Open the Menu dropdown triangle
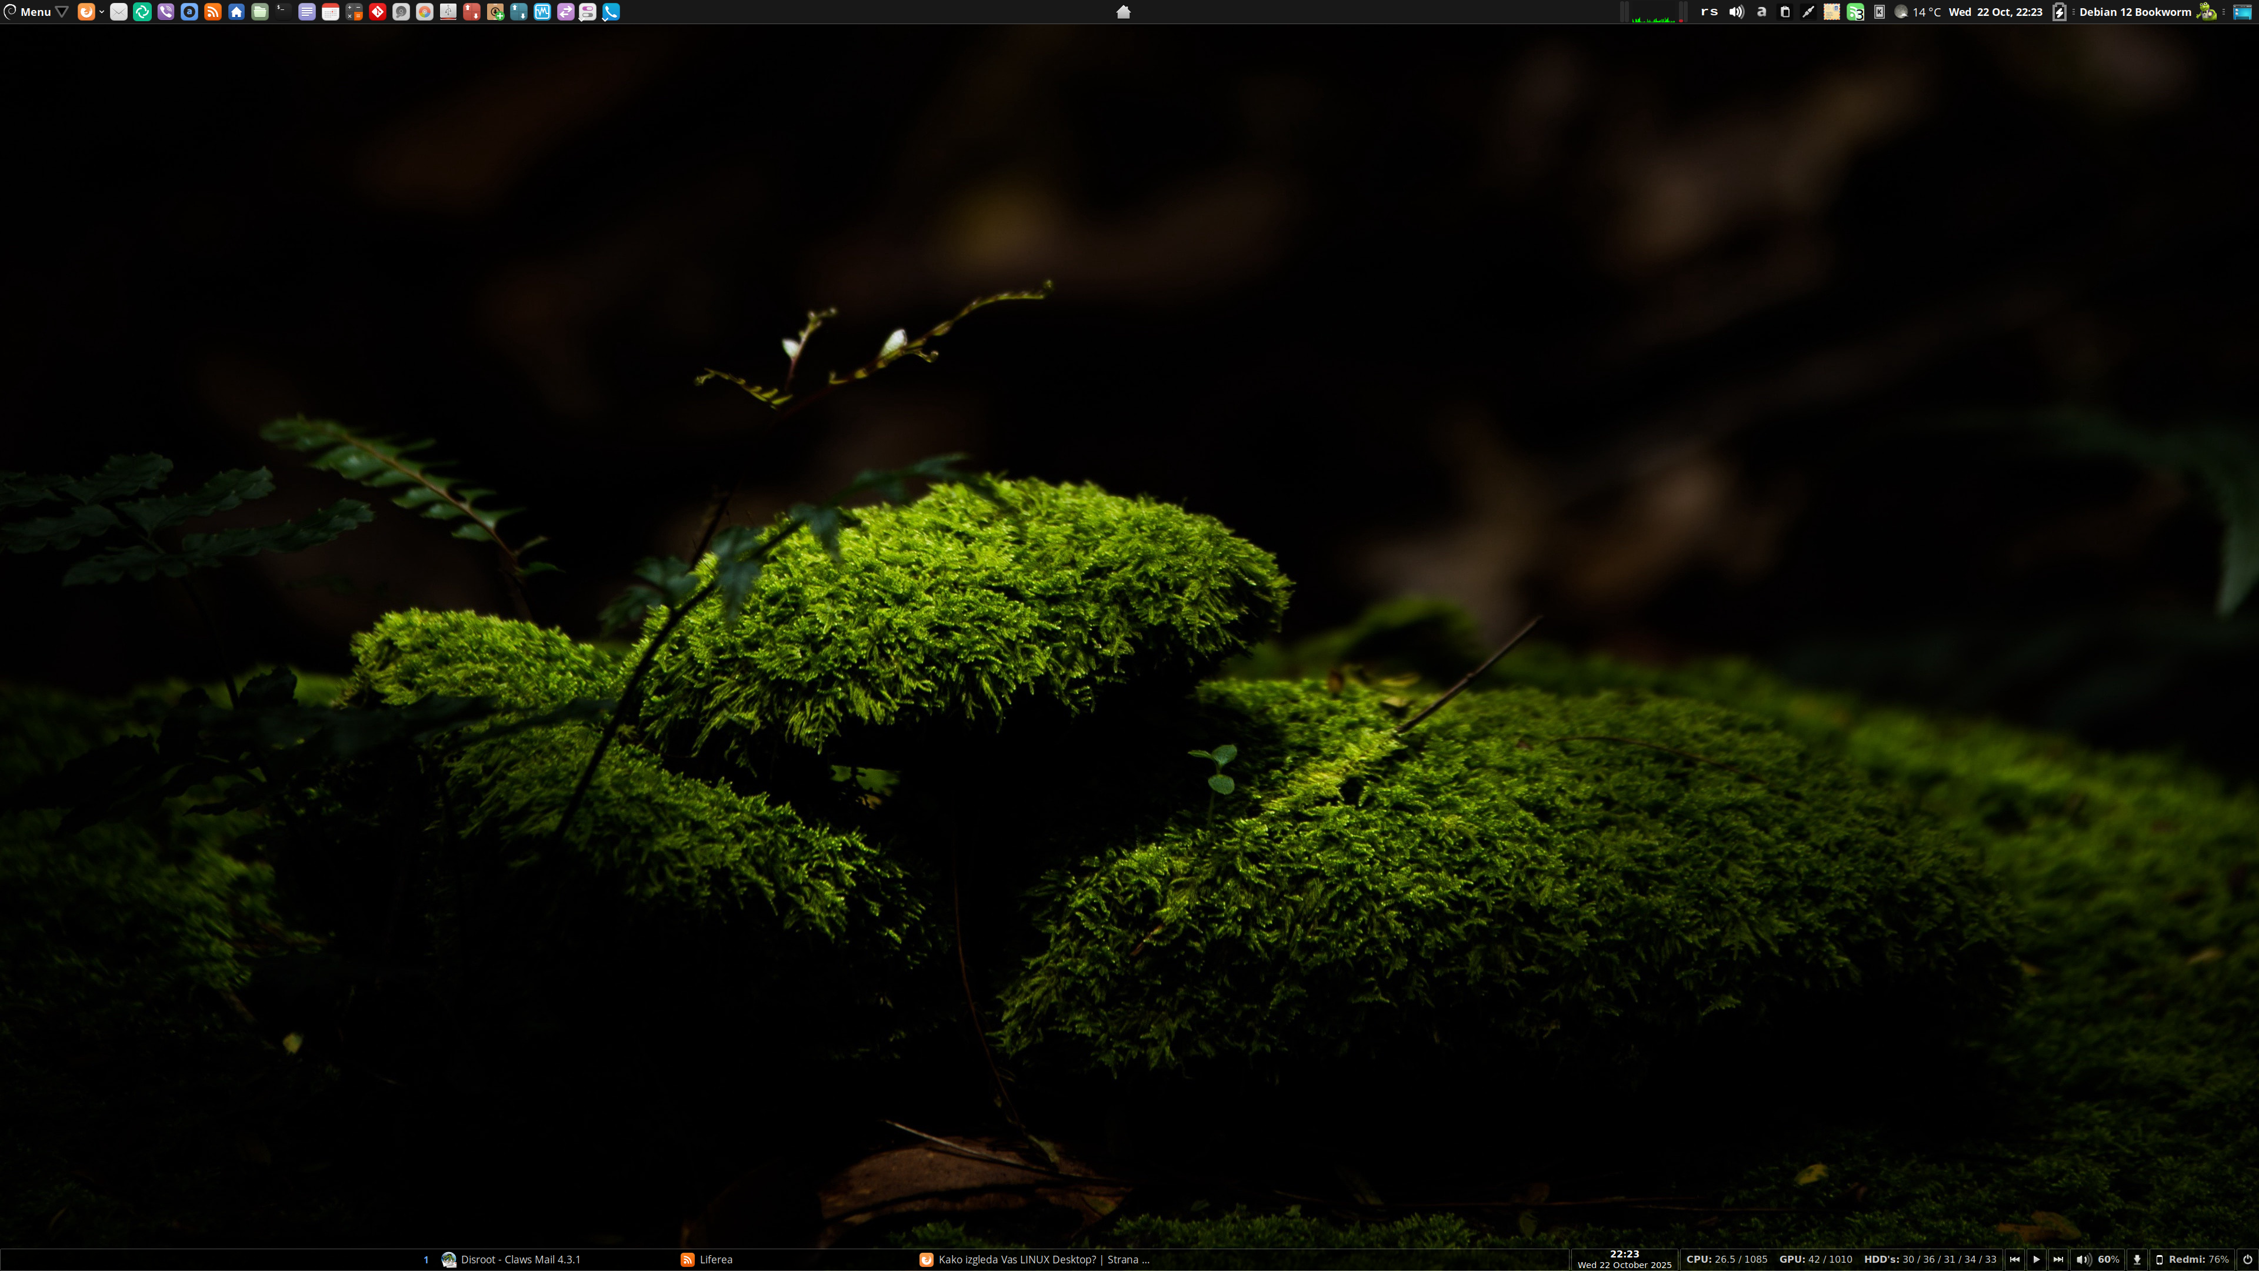This screenshot has height=1271, width=2259. [x=62, y=12]
